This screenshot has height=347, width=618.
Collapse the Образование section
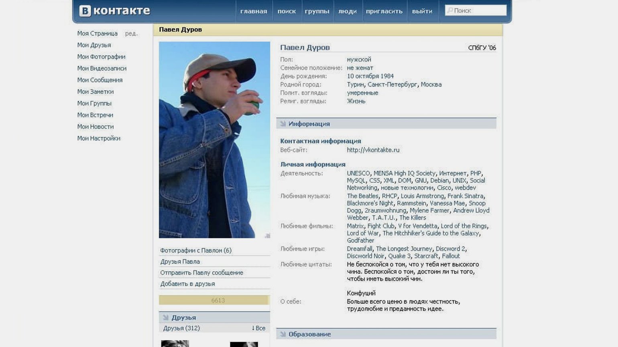tap(386, 334)
